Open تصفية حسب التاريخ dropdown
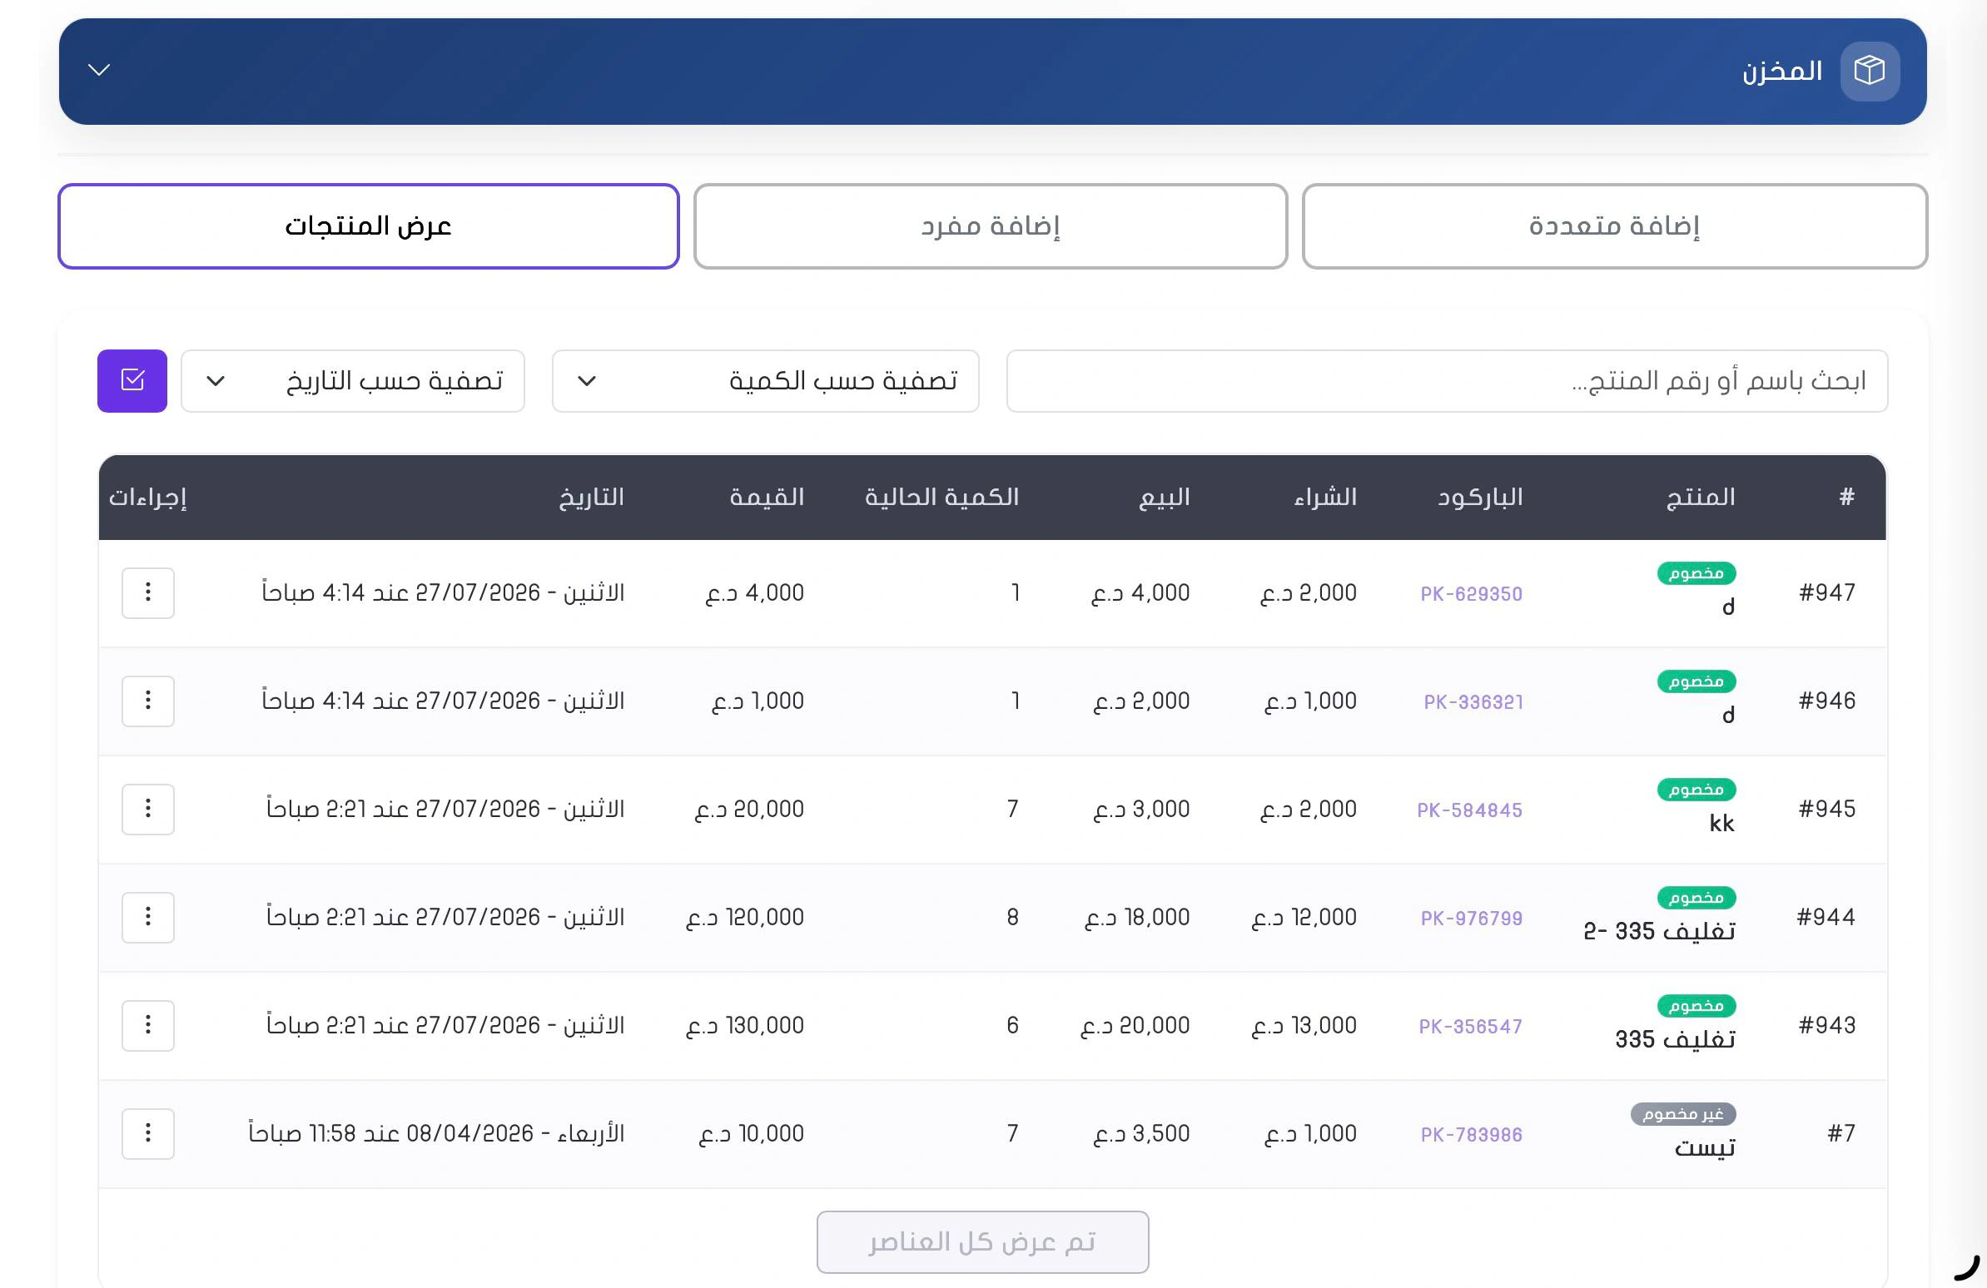 tap(352, 380)
